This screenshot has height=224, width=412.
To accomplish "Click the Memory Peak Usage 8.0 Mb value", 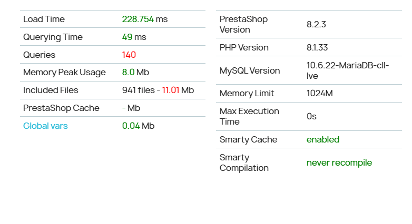I will click(x=135, y=73).
